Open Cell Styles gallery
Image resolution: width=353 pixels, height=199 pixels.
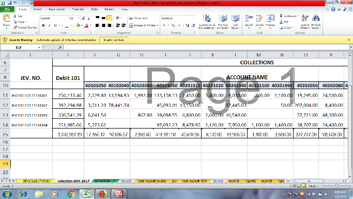(x=236, y=22)
